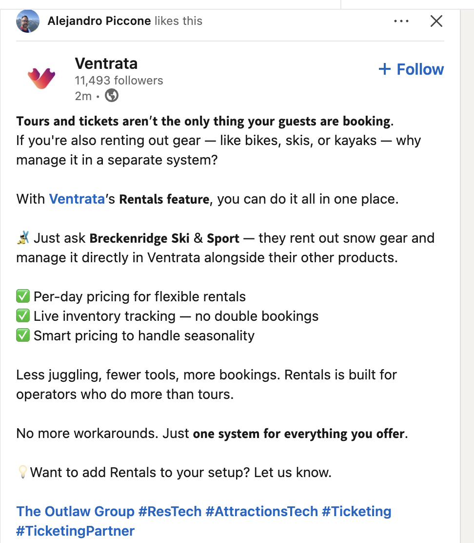
Task: Click the checkmark beside Live inventory tracking
Action: (x=23, y=316)
